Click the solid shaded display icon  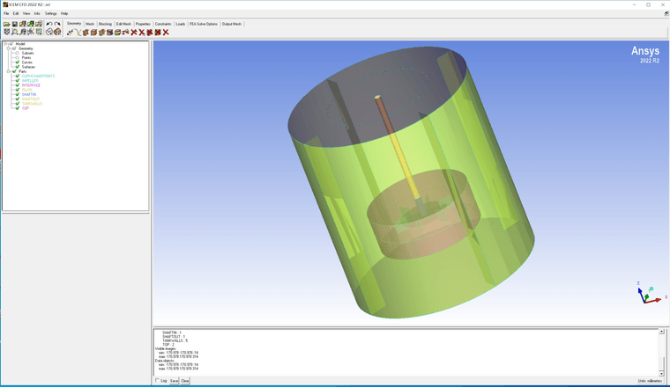tap(57, 32)
